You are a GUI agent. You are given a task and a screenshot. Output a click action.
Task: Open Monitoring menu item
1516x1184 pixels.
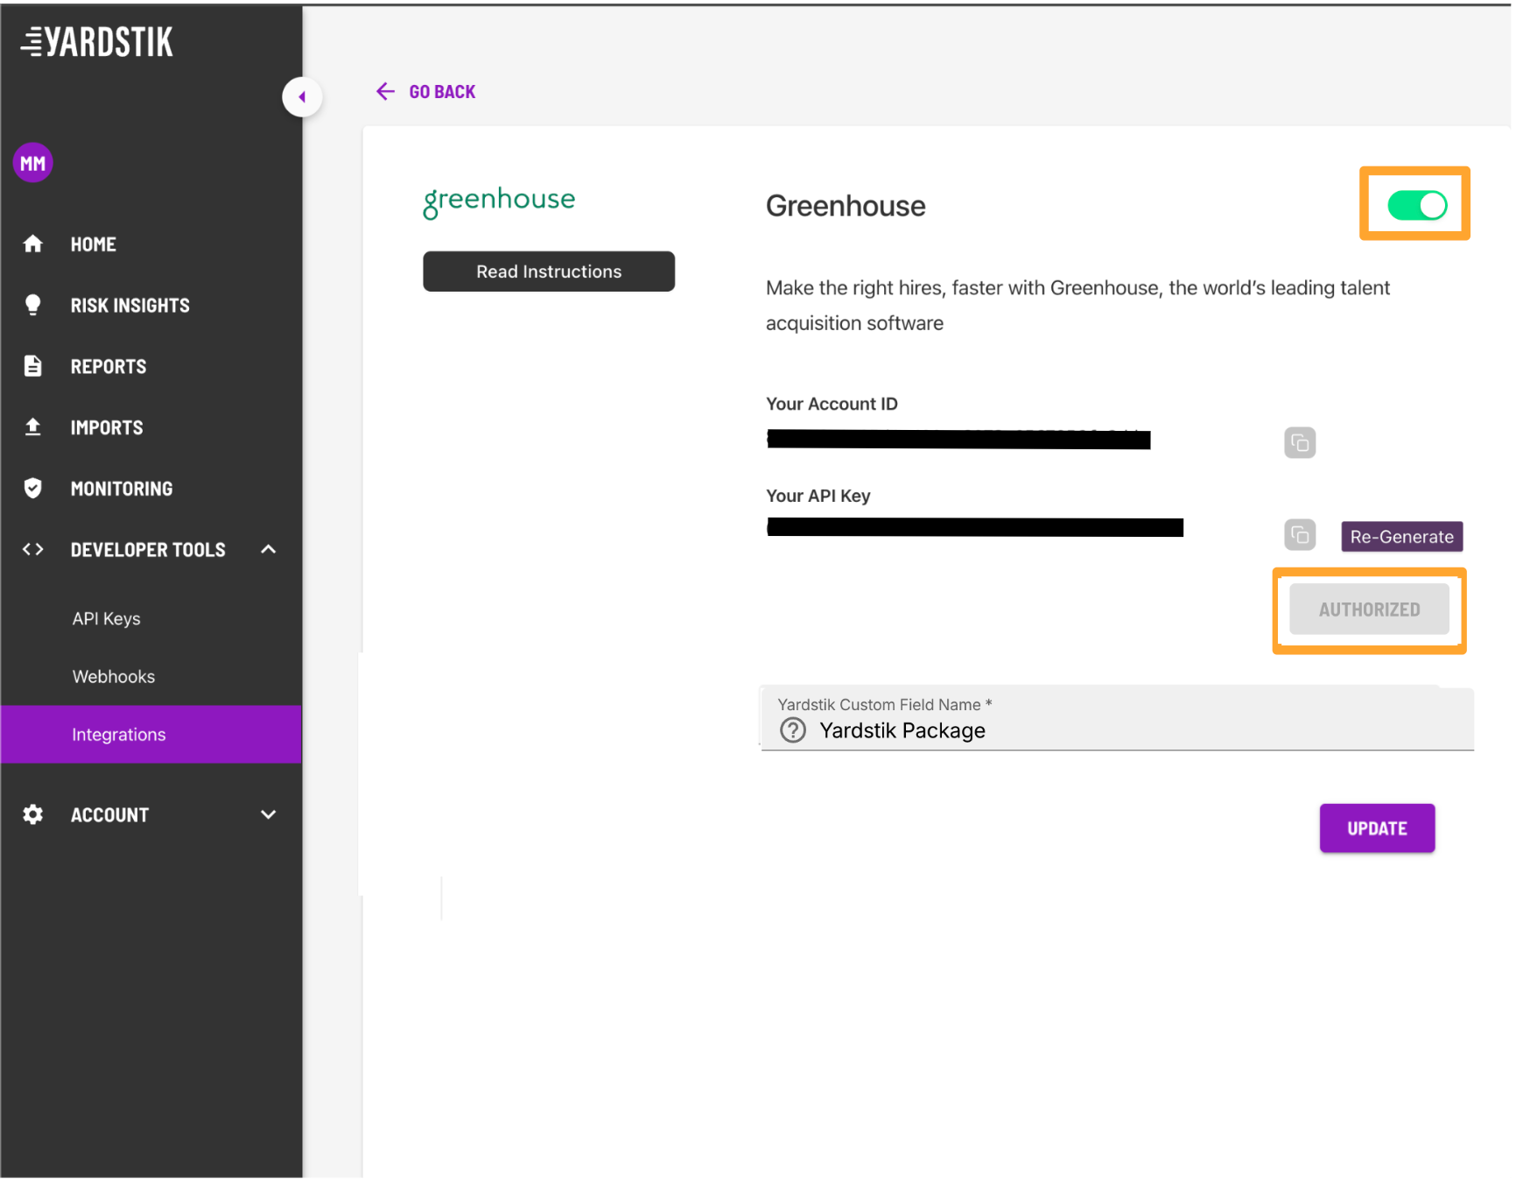122,489
